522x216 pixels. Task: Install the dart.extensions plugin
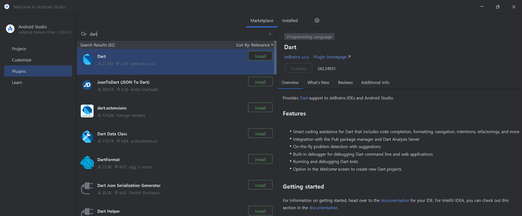[260, 108]
